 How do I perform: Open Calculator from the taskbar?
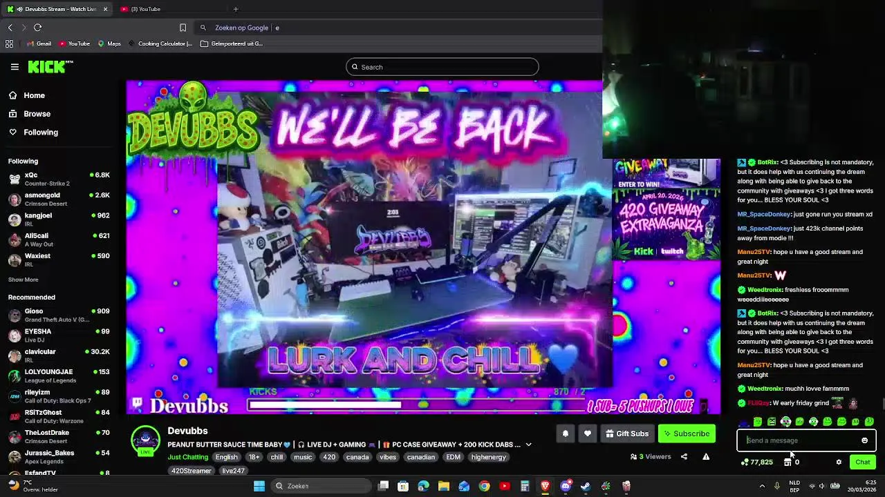click(525, 486)
